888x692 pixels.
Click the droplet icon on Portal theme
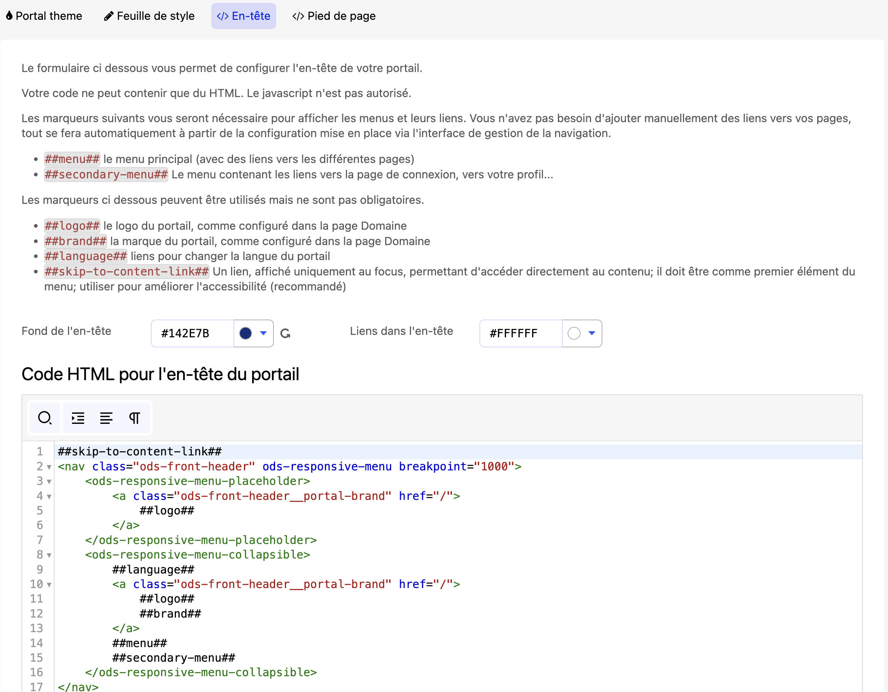click(x=9, y=16)
